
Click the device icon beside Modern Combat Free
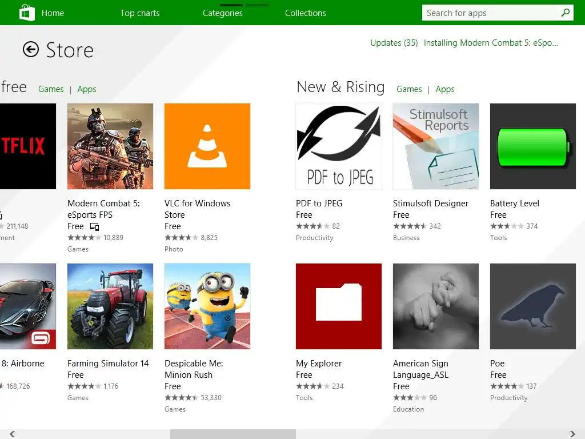[x=94, y=226]
